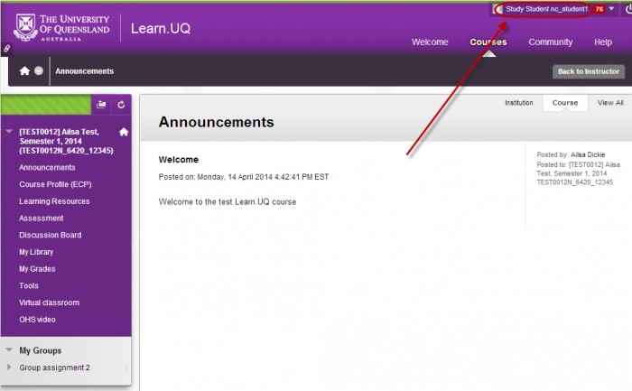Open the user menu dropdown arrow
Screen dimensions: 632x391
coord(611,8)
